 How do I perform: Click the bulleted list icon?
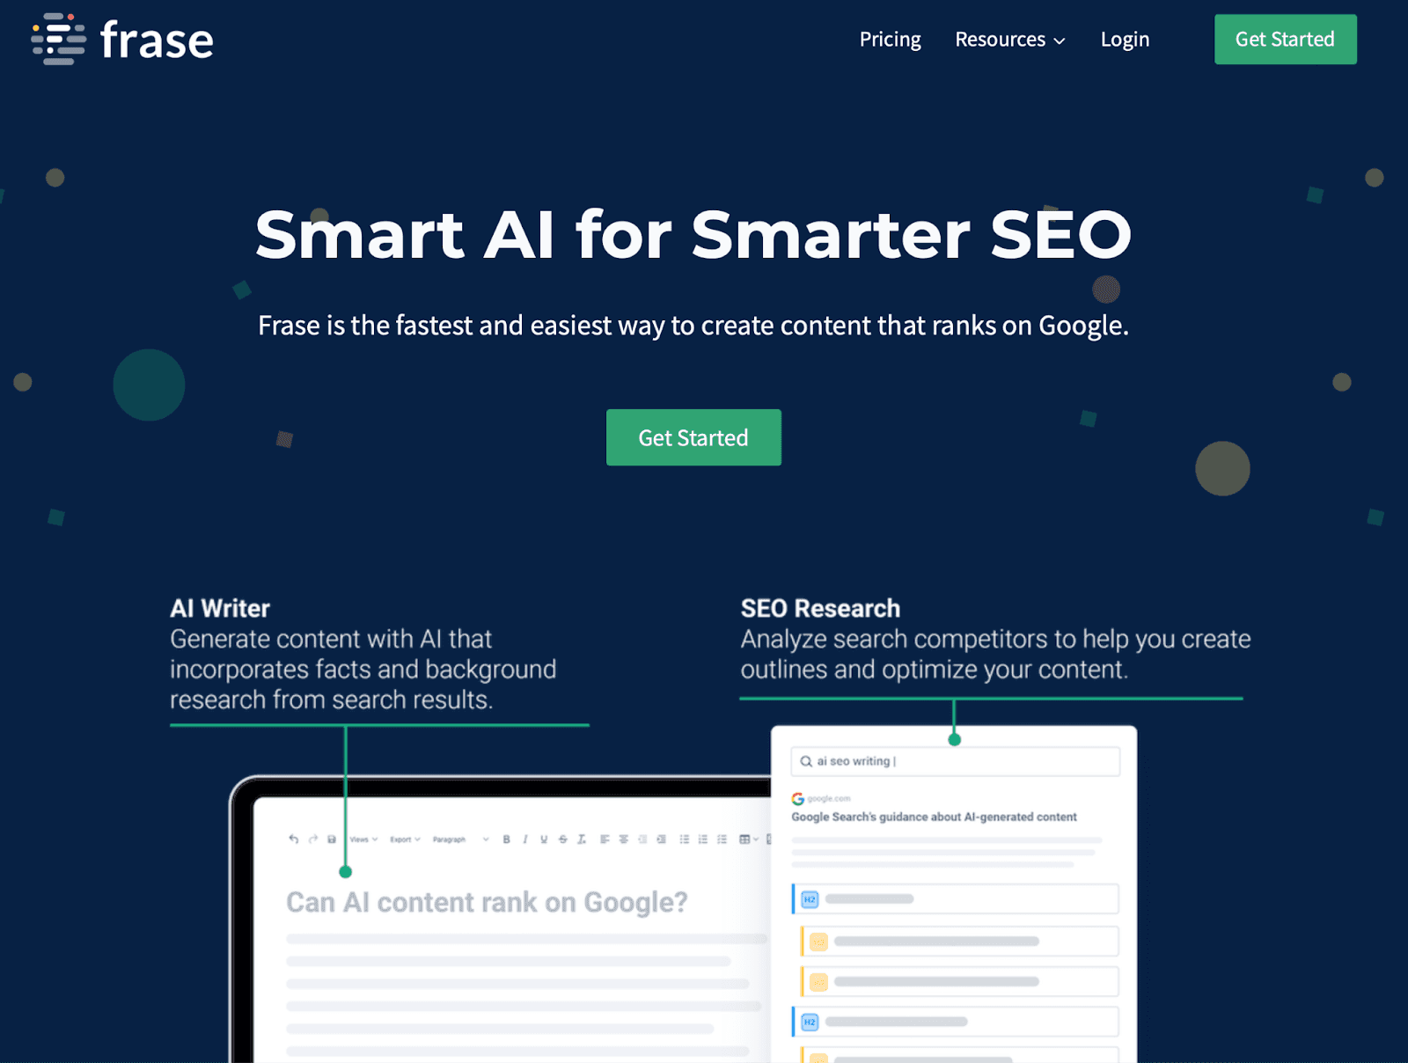[x=685, y=839]
